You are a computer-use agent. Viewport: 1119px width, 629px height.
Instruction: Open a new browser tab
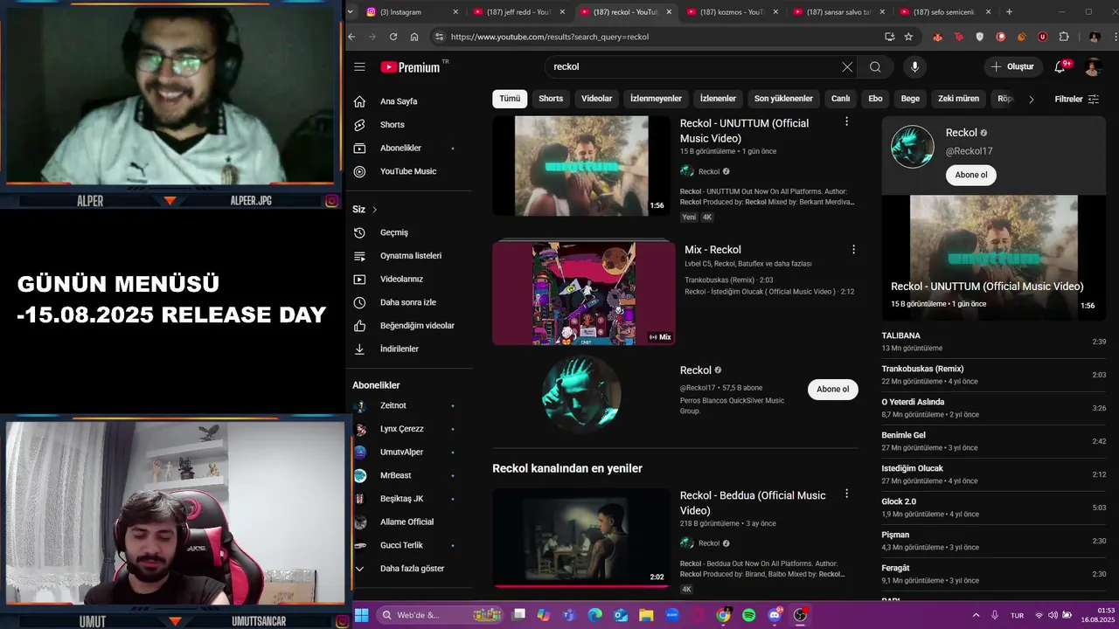pos(1009,12)
